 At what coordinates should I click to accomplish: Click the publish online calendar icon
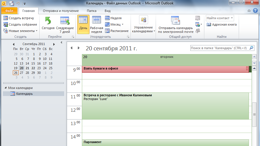197,24
